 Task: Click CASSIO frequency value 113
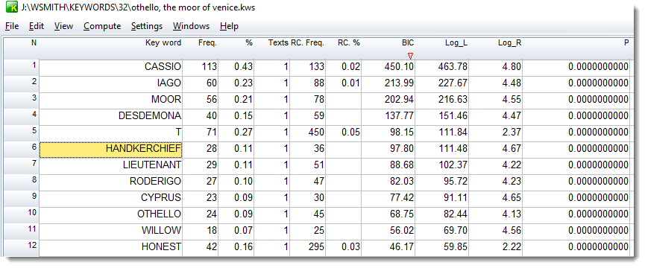[210, 67]
